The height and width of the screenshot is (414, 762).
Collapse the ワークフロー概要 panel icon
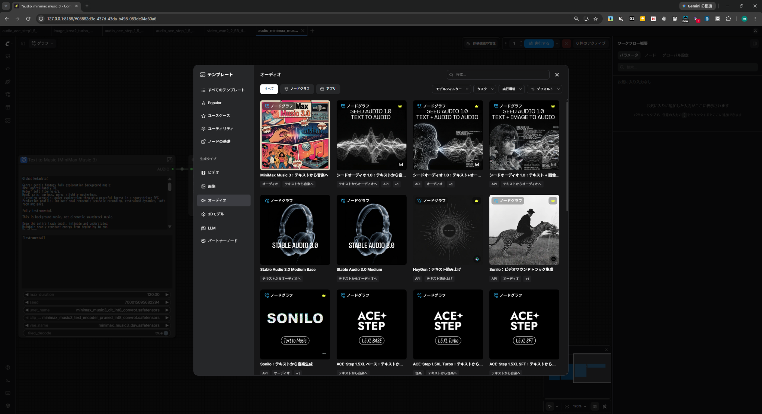(755, 44)
